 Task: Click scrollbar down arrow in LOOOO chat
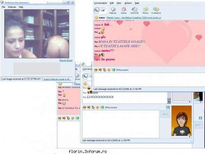[x=169, y=102]
